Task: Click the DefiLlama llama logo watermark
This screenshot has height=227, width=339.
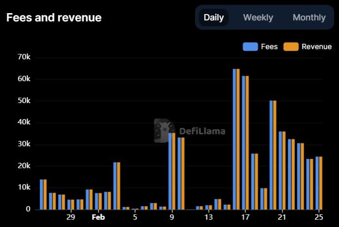Action: pos(164,131)
